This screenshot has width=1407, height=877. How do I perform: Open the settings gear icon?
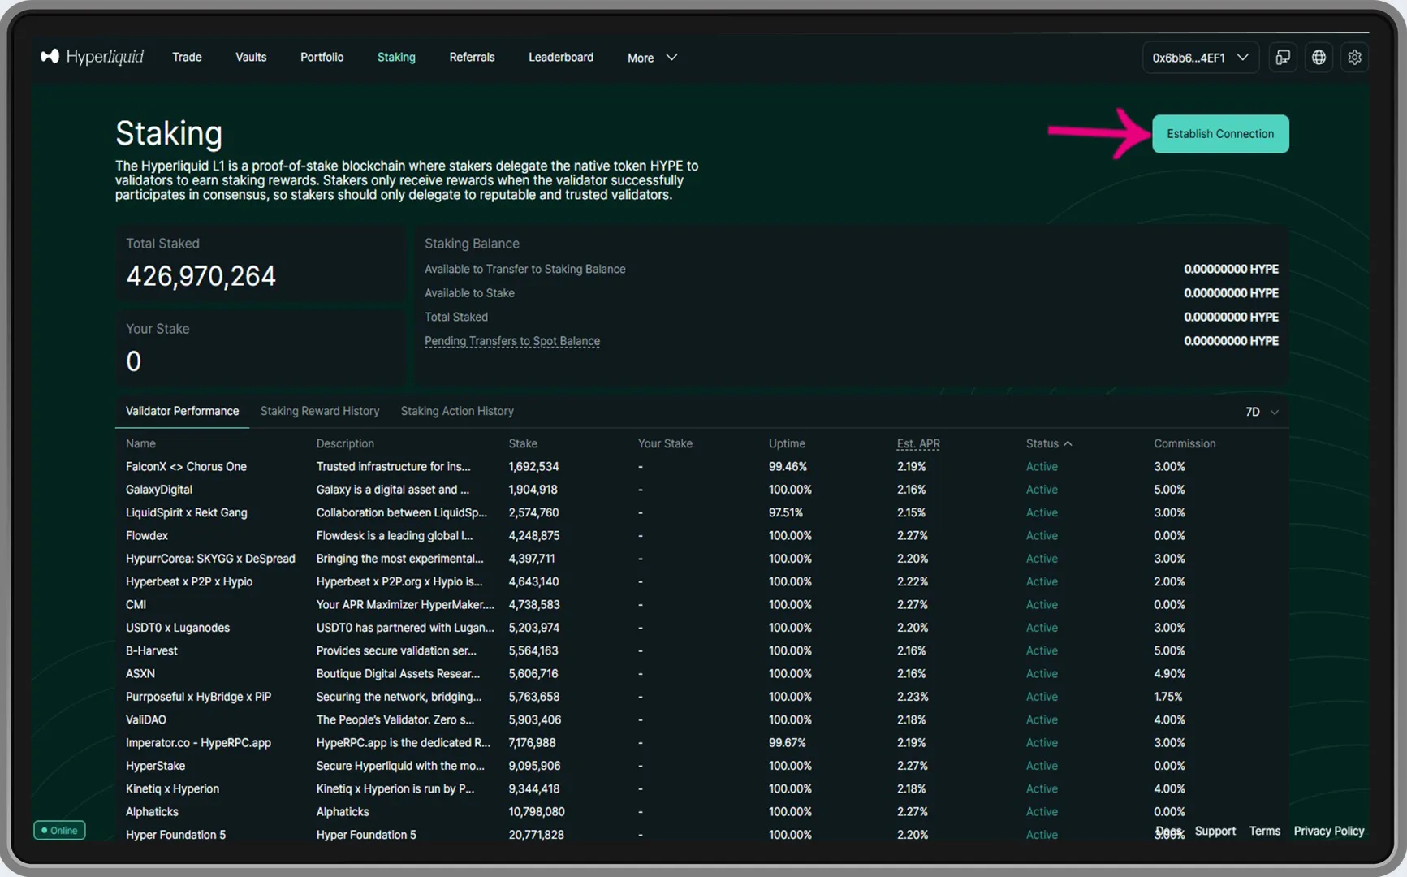(1354, 58)
